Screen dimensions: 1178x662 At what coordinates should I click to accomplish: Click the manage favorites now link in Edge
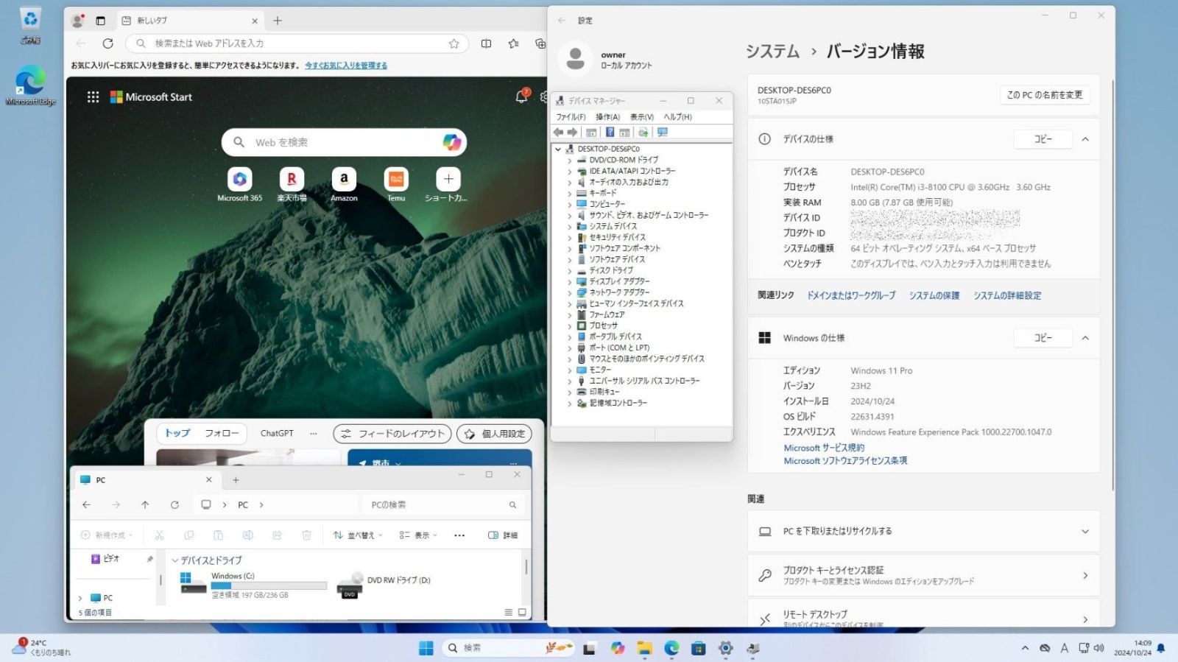pos(346,66)
